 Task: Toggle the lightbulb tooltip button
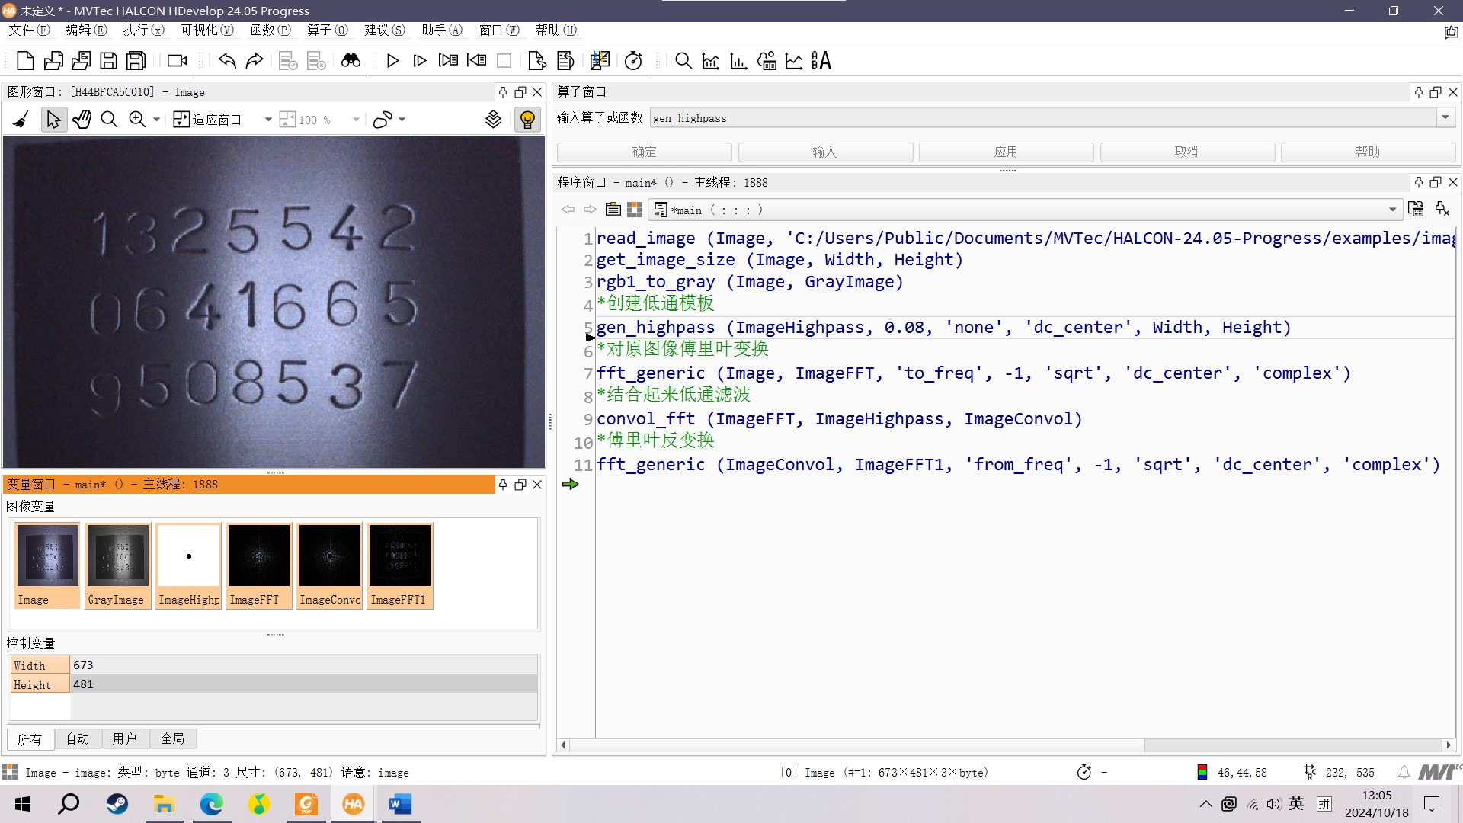coord(527,120)
